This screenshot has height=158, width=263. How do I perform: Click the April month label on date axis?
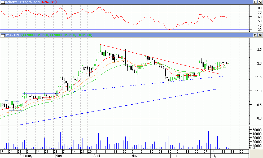tap(97, 156)
